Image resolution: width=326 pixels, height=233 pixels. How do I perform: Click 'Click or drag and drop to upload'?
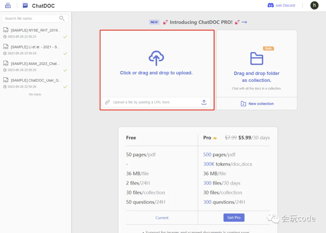[156, 73]
